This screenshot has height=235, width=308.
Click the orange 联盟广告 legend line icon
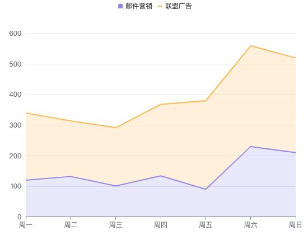click(x=160, y=6)
